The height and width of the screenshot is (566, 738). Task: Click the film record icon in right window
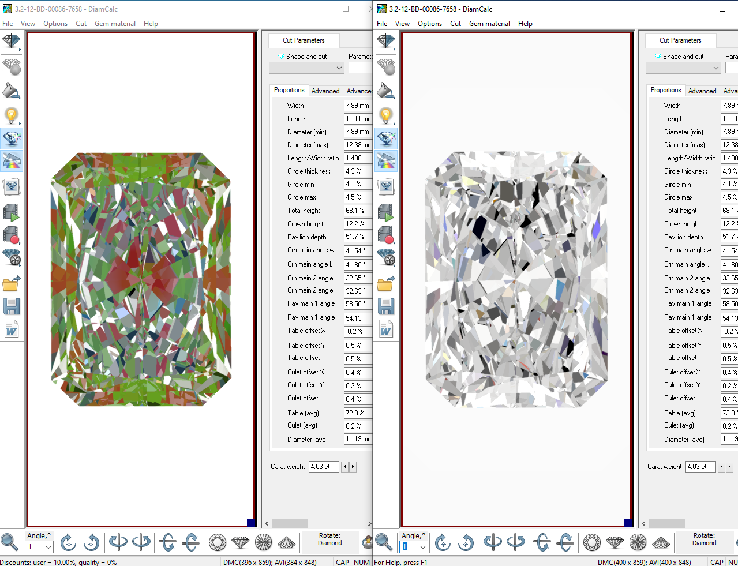[386, 234]
